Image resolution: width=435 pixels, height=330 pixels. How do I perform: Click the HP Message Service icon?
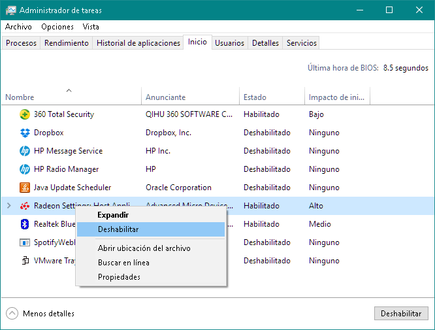(x=25, y=151)
